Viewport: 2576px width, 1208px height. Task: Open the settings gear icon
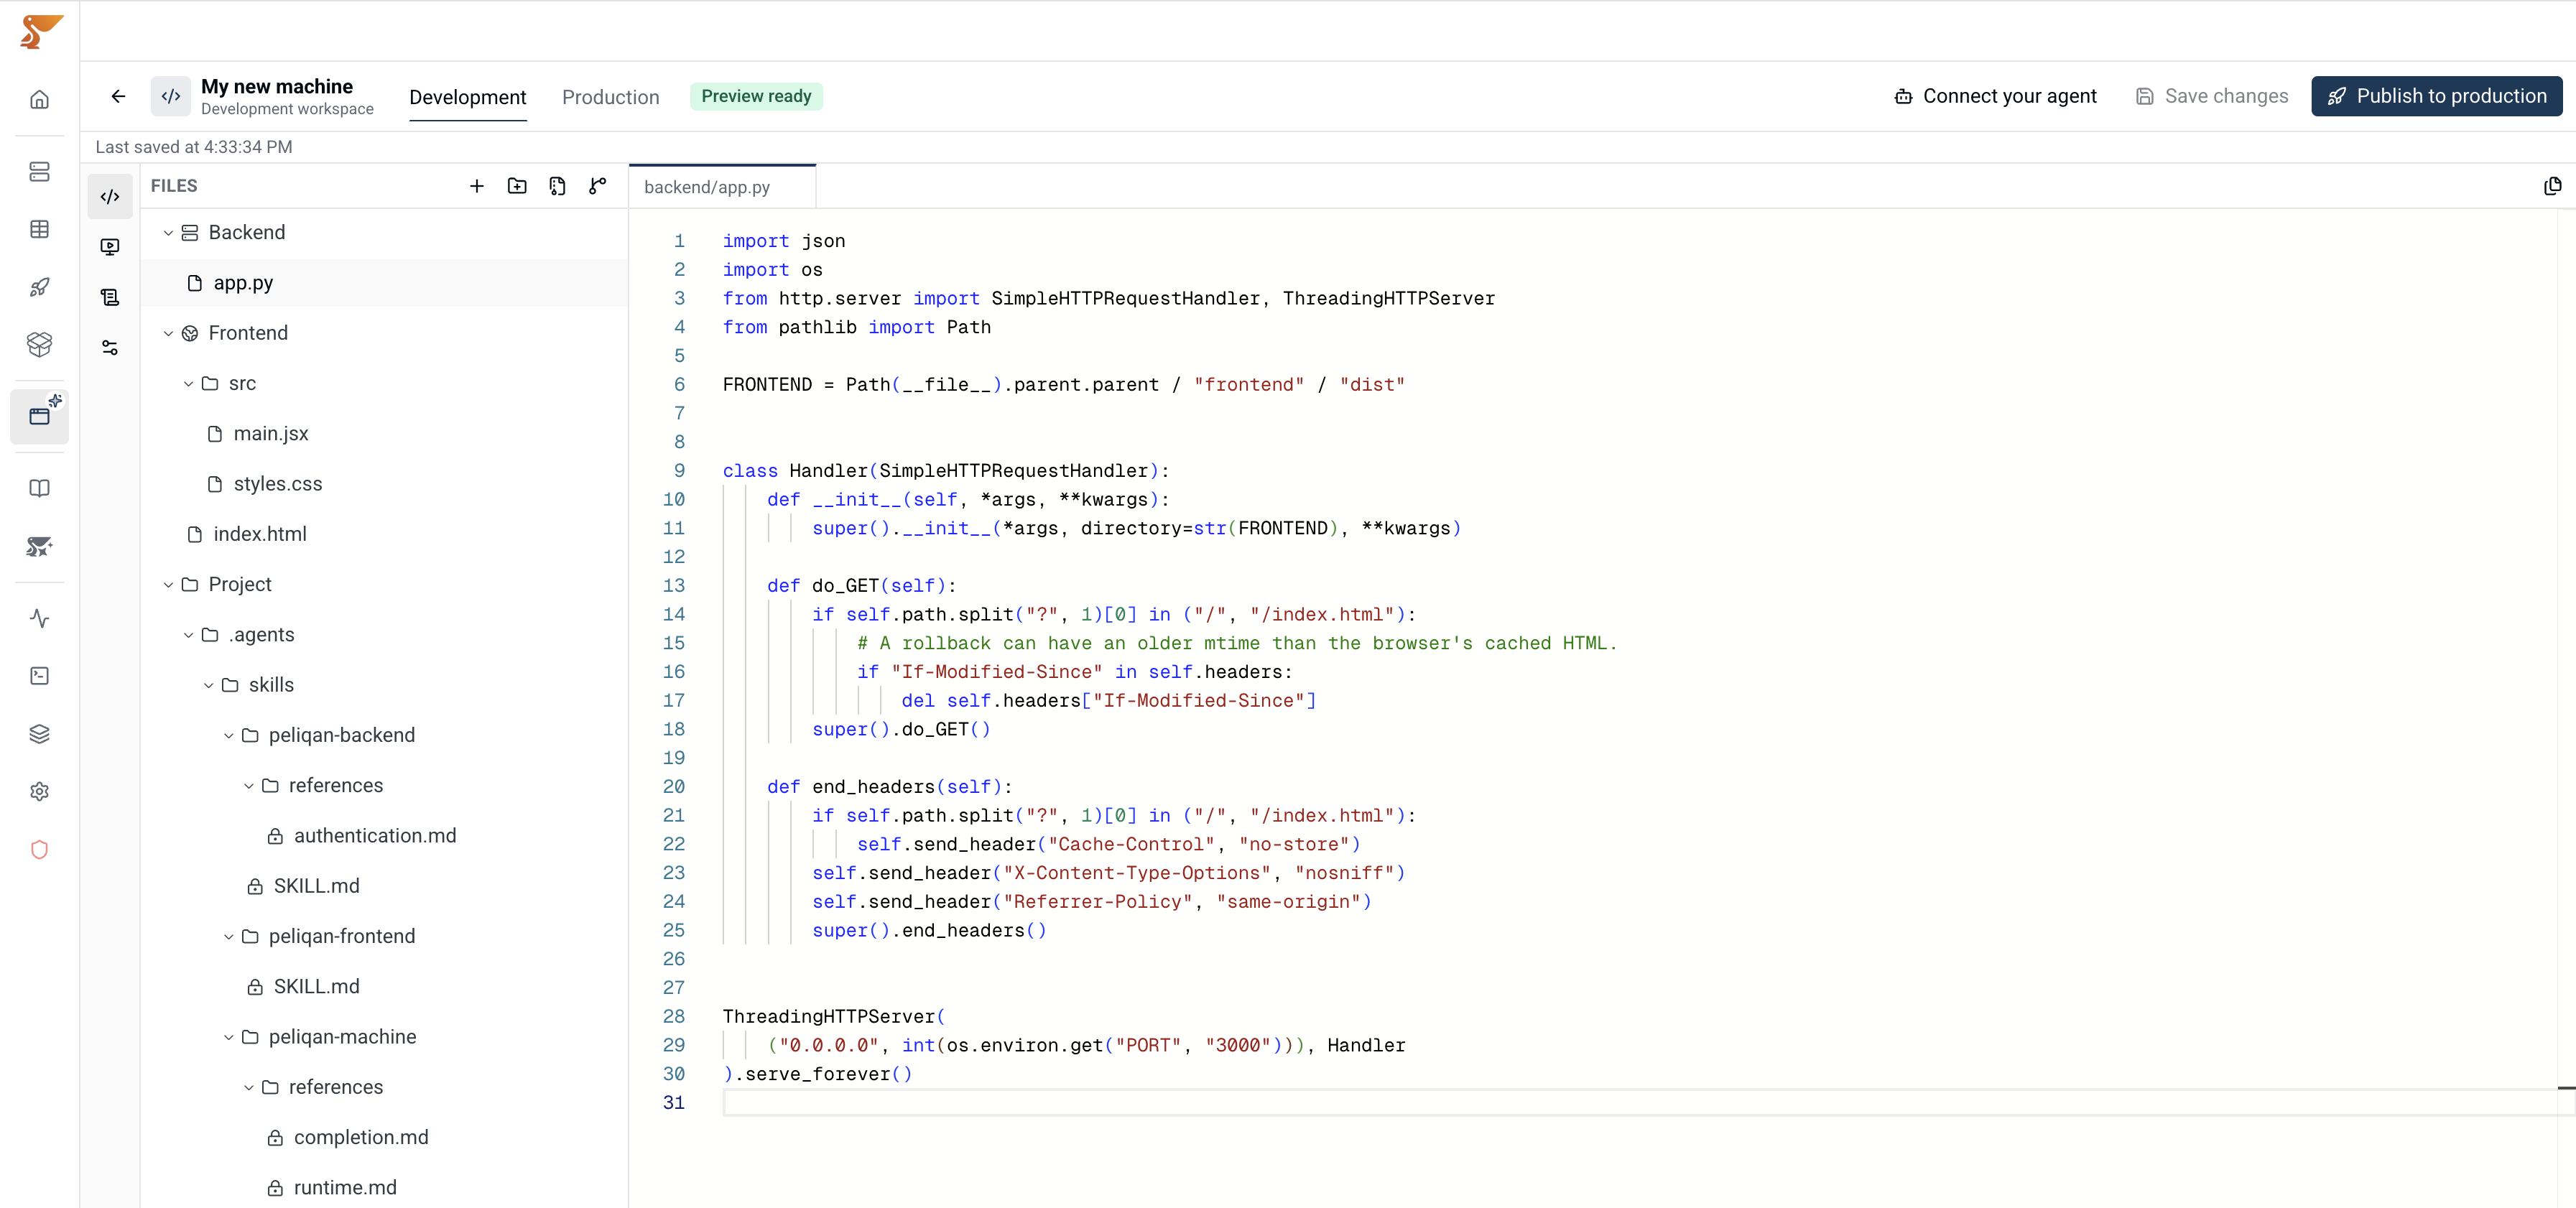[40, 791]
